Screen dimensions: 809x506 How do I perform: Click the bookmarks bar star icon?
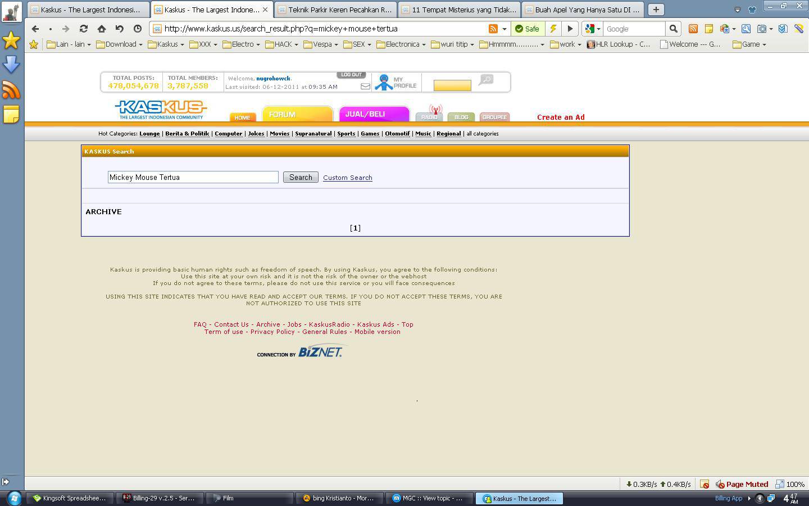pos(34,44)
